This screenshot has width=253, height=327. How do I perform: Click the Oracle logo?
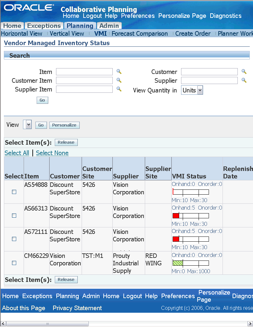coord(29,7)
